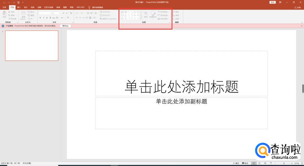Toggle Italic formatting (I)
Viewport: 304px width, 166px height.
tap(44, 18)
